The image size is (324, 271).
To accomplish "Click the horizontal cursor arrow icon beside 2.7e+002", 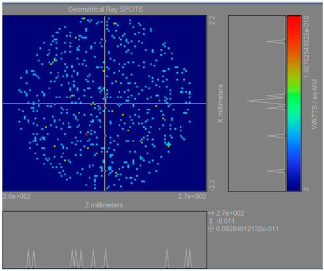I will pyautogui.click(x=211, y=213).
